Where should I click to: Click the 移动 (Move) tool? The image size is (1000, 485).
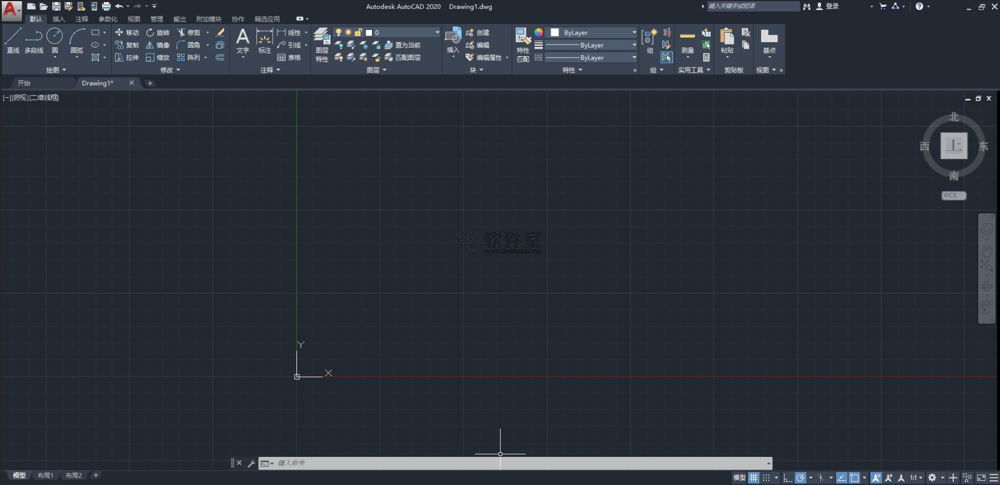[x=127, y=33]
